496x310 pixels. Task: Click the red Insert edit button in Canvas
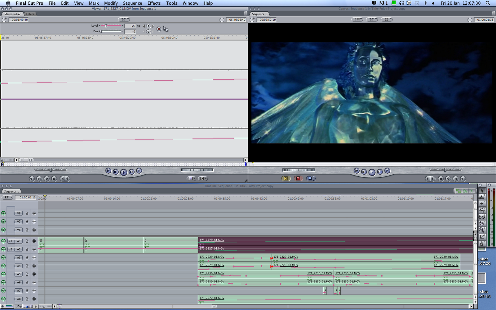coord(298,179)
